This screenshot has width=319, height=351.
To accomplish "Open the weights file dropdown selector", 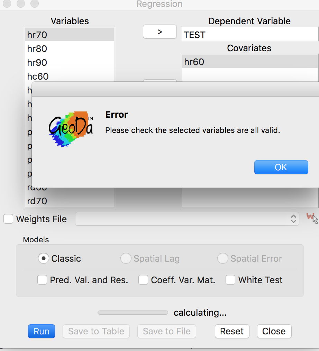I will (187, 218).
